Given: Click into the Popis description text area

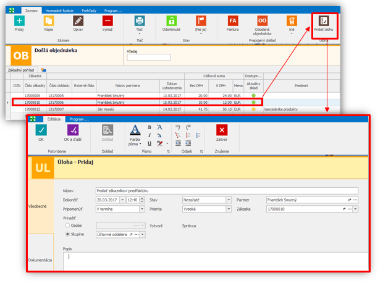Looking at the screenshot, I should pyautogui.click(x=216, y=261).
